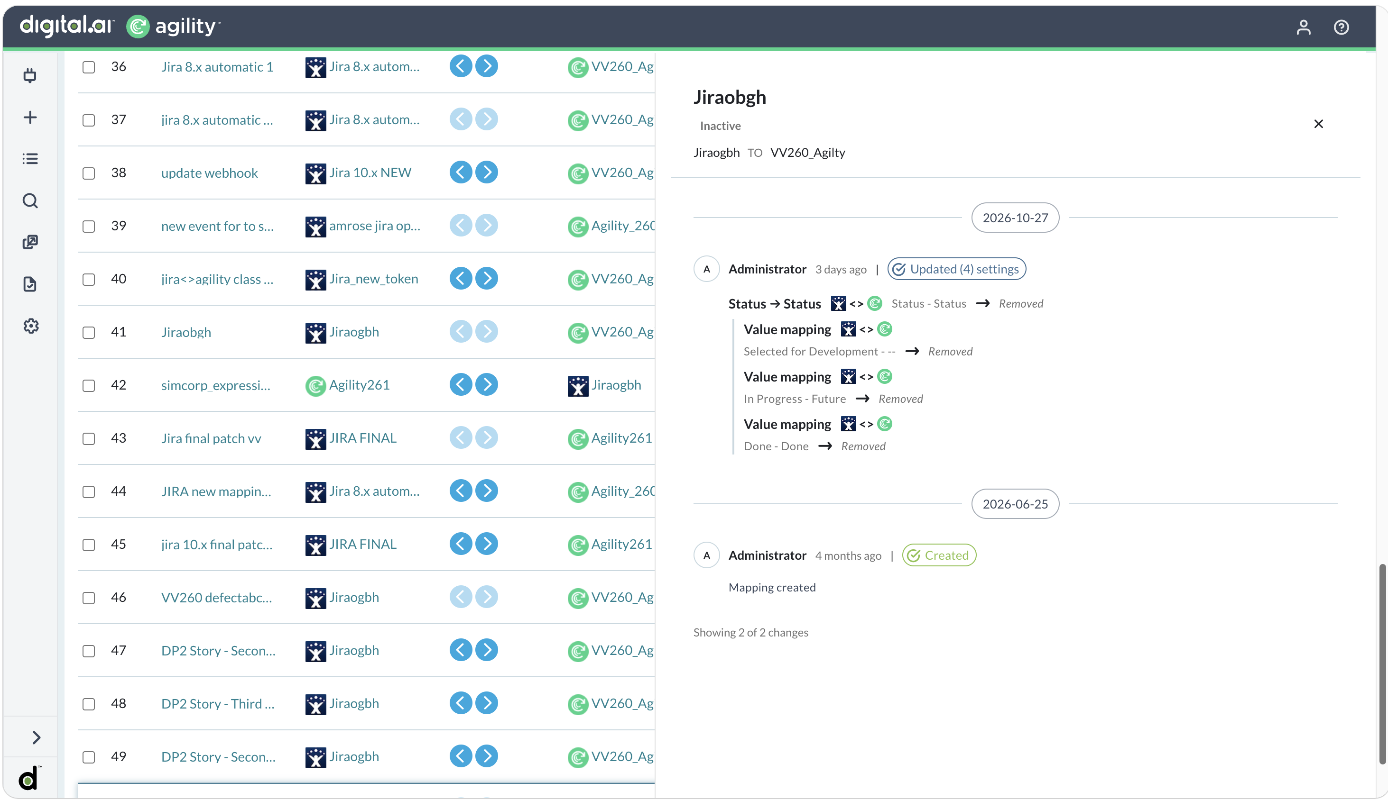Click the 2026-06-25 date marker
The height and width of the screenshot is (800, 1388).
[1015, 504]
